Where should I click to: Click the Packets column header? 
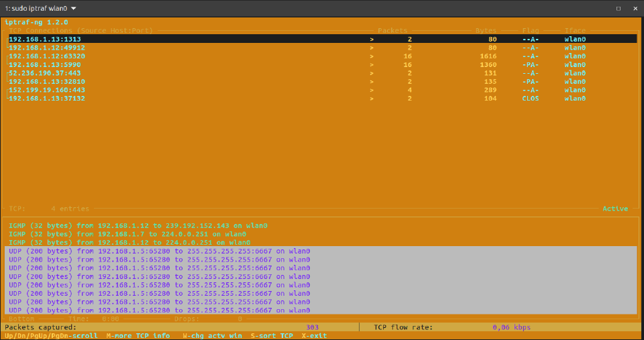pos(392,31)
